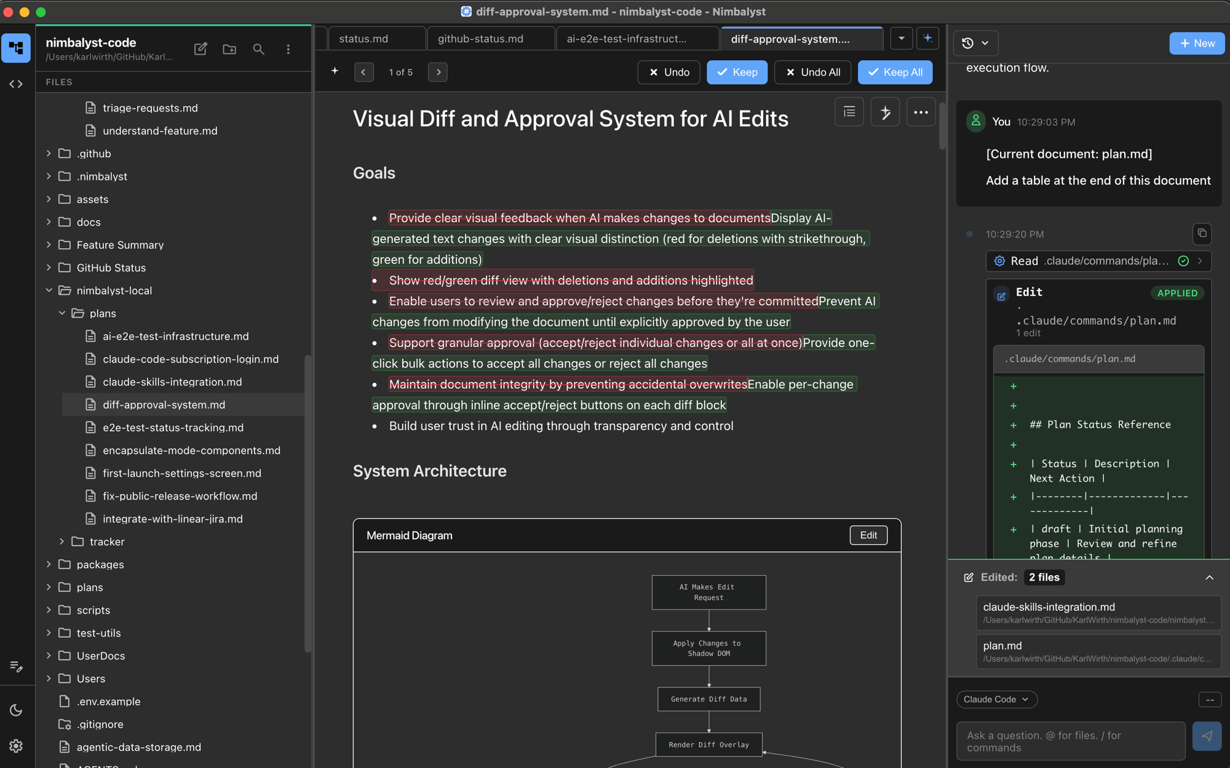Collapse the Edited files section
The height and width of the screenshot is (768, 1230).
pyautogui.click(x=1209, y=578)
